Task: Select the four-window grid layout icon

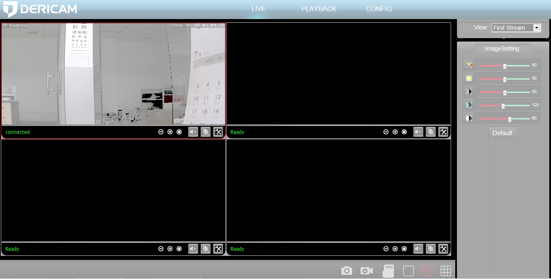Action: (x=427, y=271)
